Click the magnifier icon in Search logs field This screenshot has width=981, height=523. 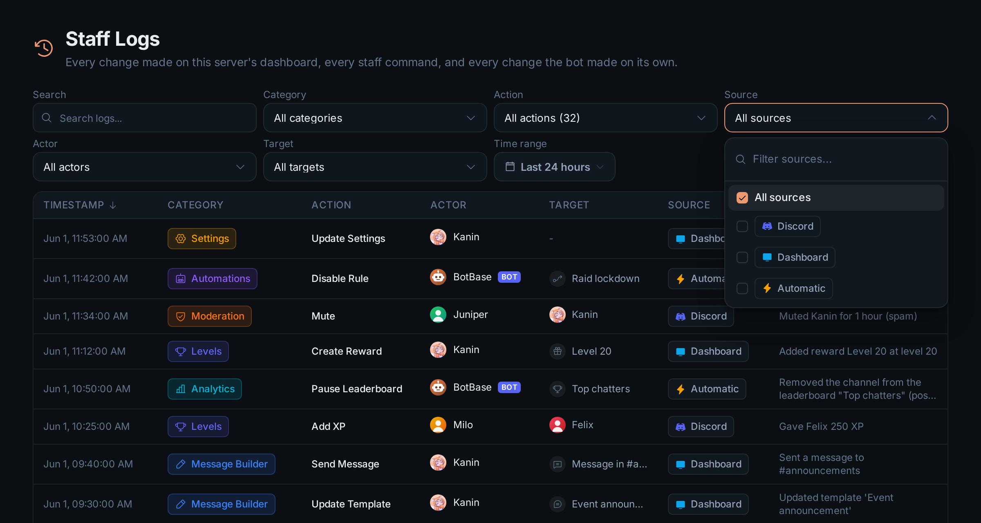47,118
